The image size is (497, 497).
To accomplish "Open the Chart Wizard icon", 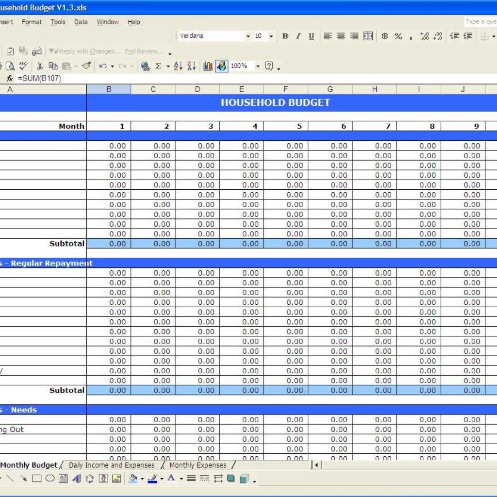I will pos(208,66).
